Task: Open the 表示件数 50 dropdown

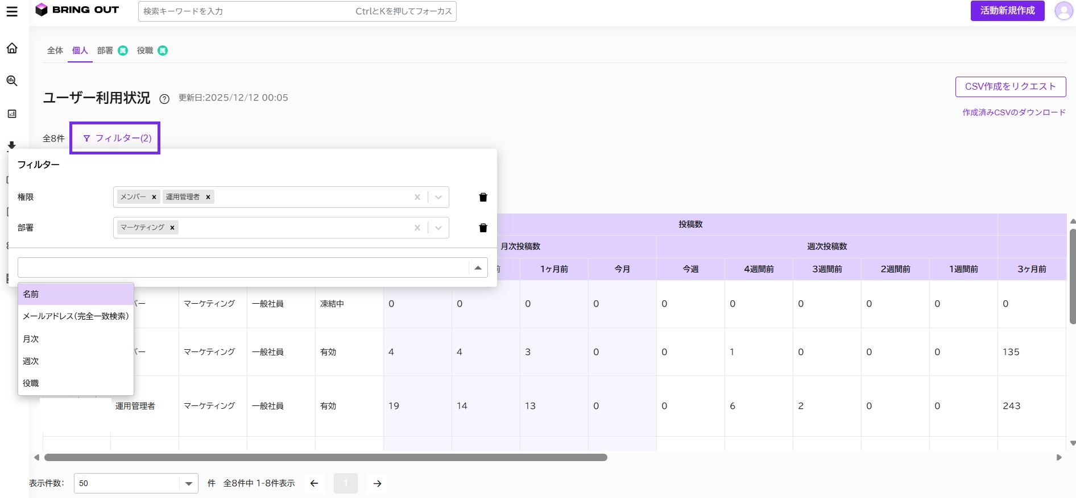Action: coord(136,483)
